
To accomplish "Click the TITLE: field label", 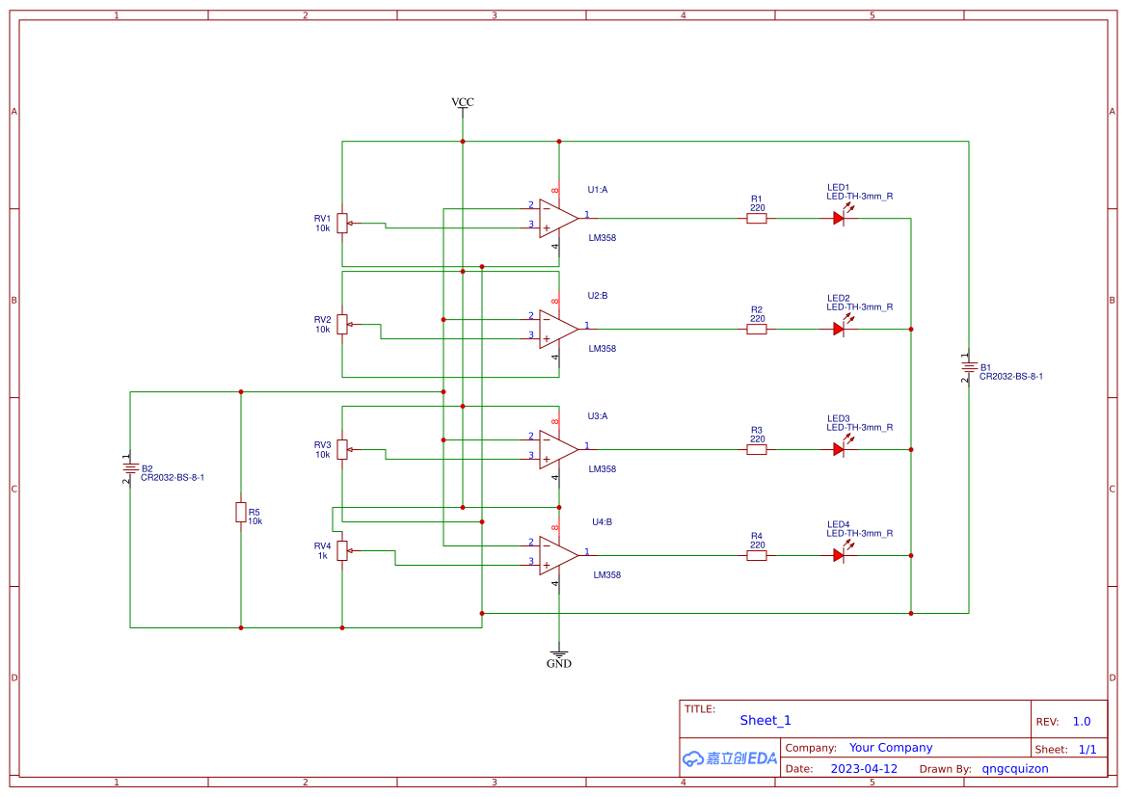I will tap(699, 709).
